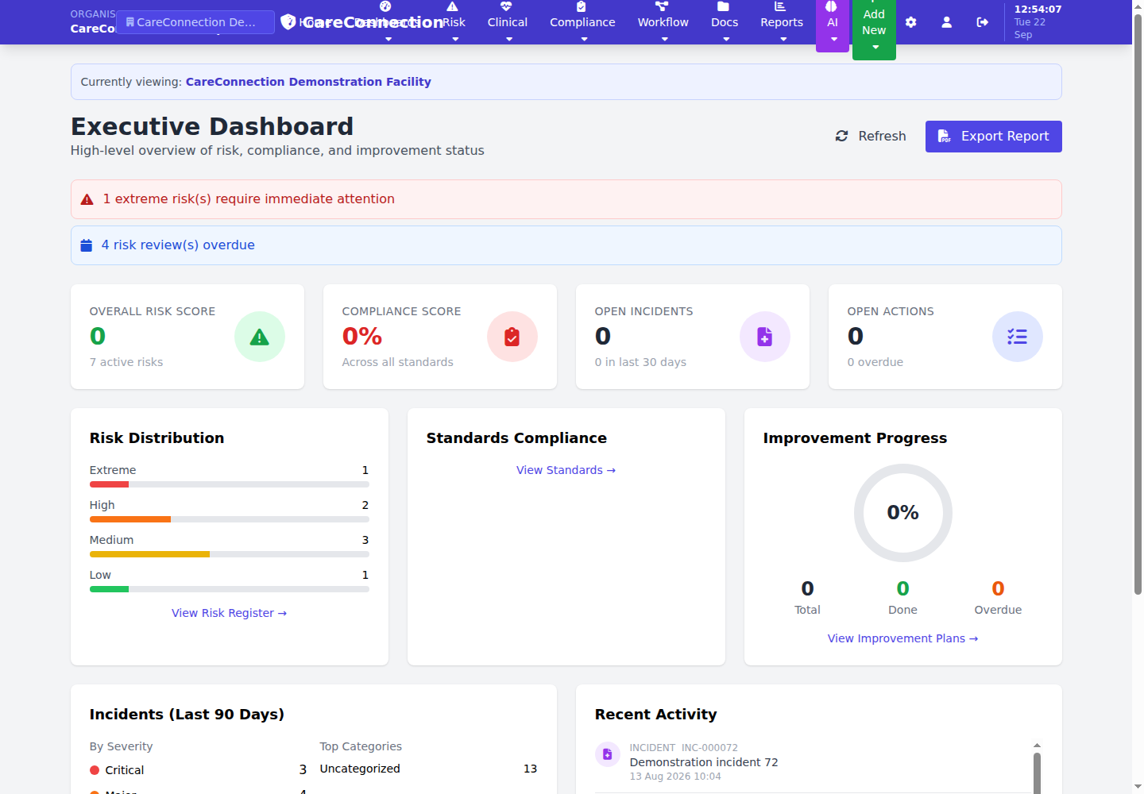
Task: Click the CareConnection Demonstration Facility link
Action: 308,82
